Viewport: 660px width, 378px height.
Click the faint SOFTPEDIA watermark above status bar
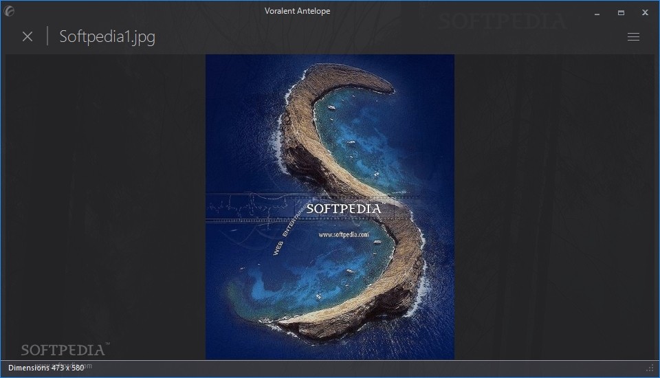click(65, 349)
